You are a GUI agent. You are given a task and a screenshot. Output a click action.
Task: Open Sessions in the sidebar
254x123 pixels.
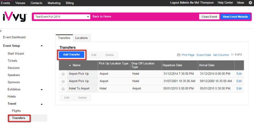[x=14, y=68]
